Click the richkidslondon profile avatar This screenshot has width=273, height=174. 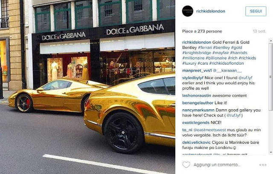point(188,11)
